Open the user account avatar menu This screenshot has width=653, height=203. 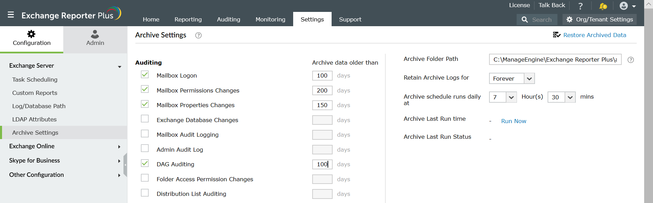point(627,6)
